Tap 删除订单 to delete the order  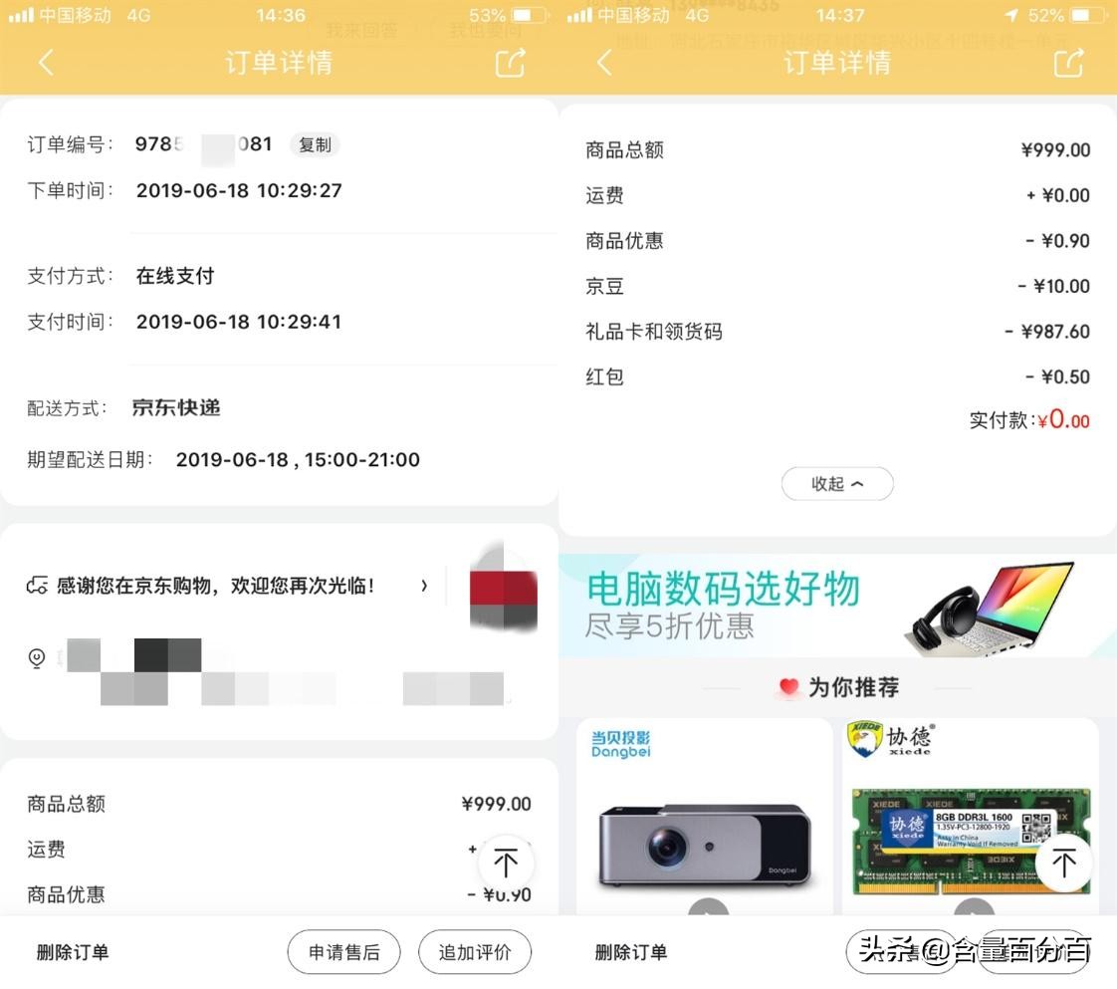72,951
